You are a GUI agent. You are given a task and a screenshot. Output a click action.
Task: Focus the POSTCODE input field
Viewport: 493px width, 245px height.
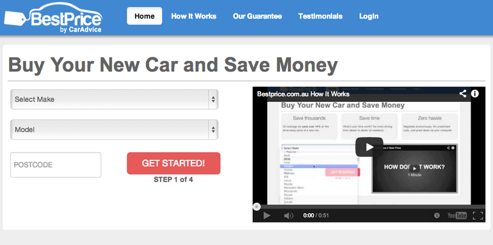click(x=56, y=165)
